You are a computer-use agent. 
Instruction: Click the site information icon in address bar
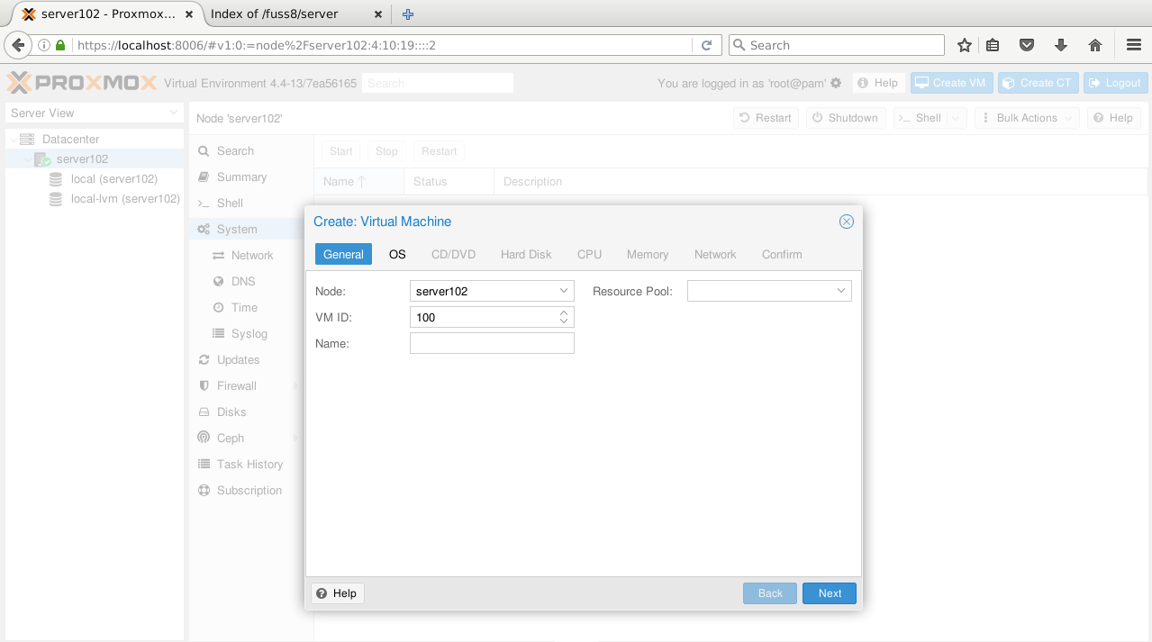point(45,45)
